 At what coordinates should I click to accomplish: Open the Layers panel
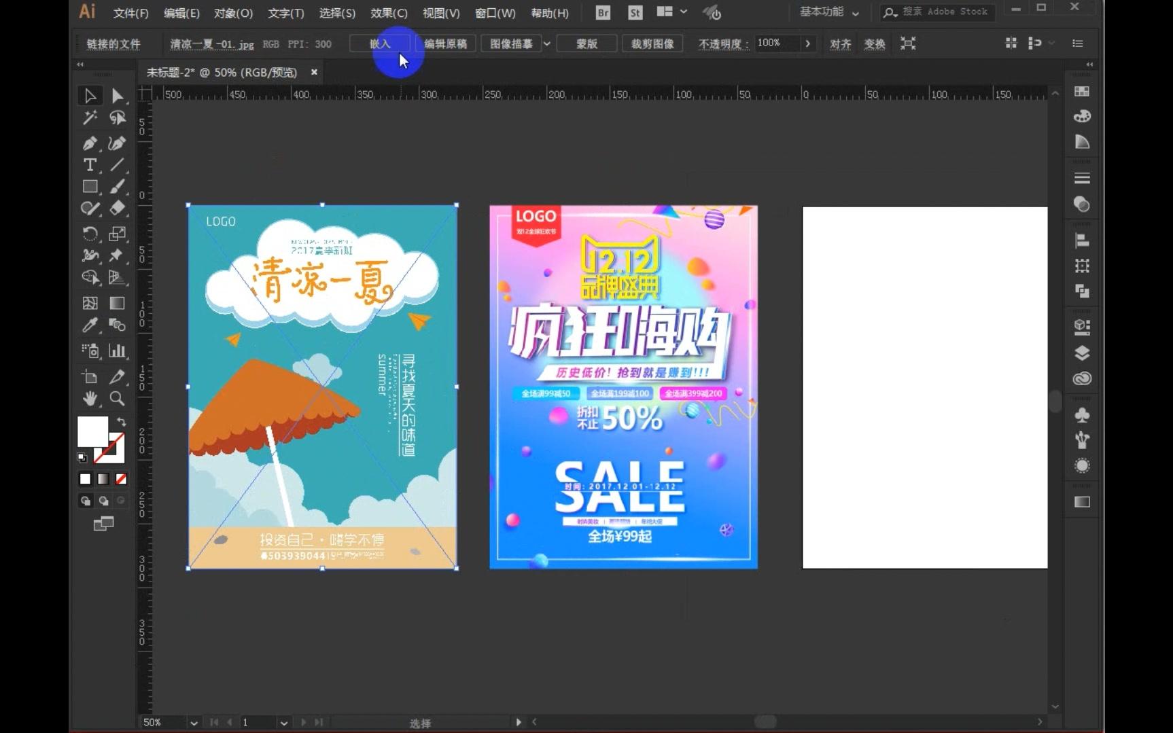1081,353
